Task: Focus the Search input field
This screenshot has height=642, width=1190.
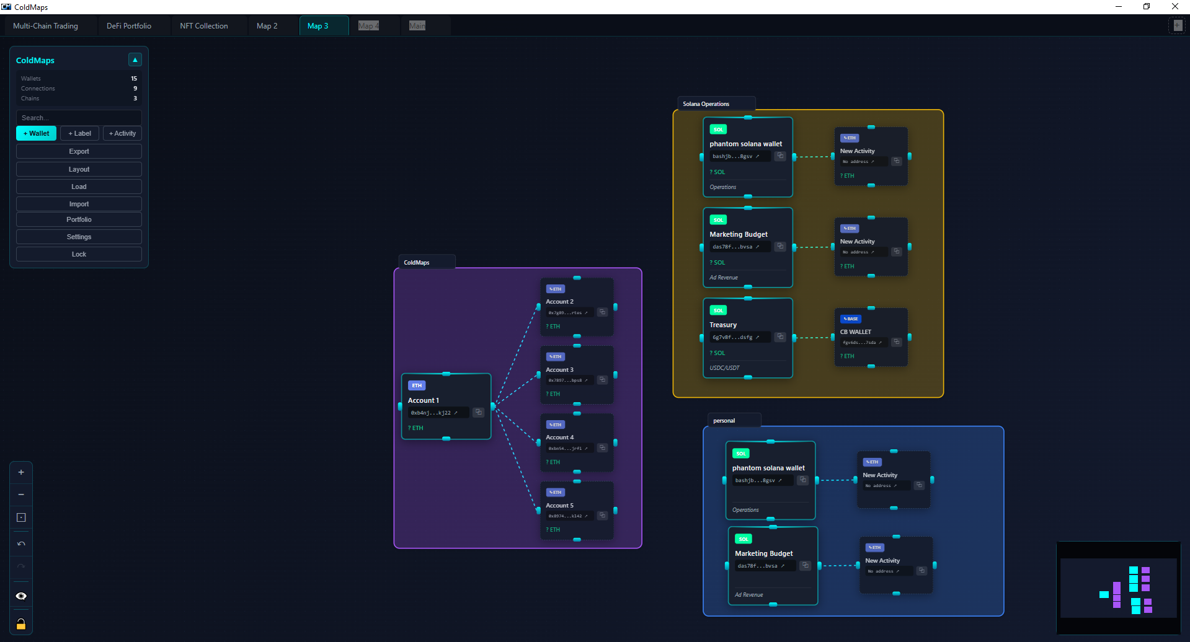Action: (79, 118)
